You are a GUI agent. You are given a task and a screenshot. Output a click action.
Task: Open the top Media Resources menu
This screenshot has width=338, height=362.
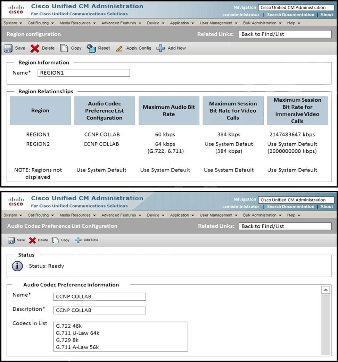[x=77, y=23]
